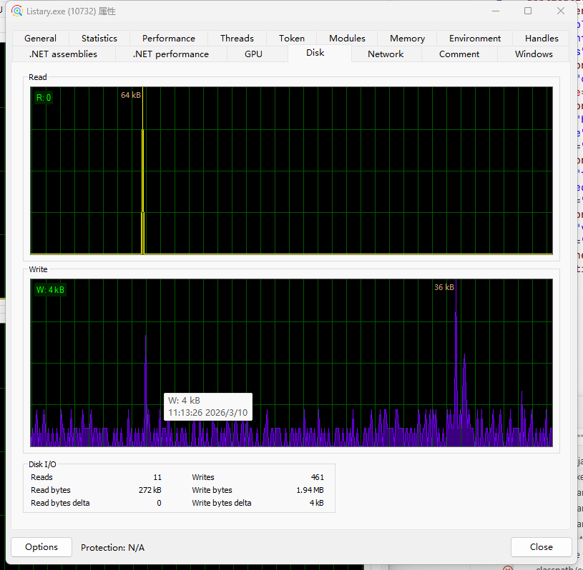The width and height of the screenshot is (583, 570).
Task: Click the Options button
Action: 41,547
